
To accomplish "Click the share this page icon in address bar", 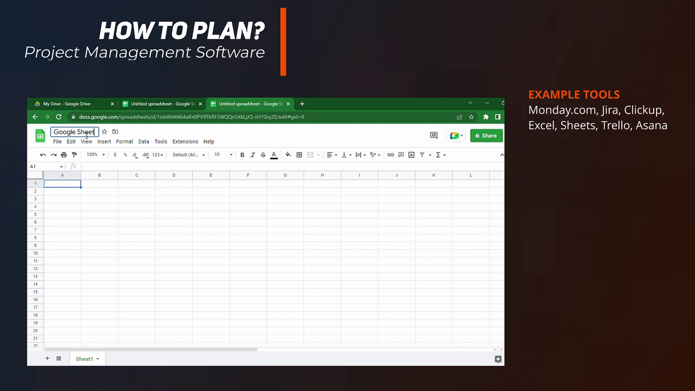I will pos(460,117).
